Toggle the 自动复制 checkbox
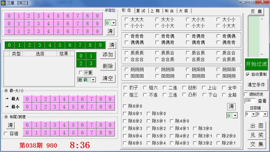The width and height of the screenshot is (270, 152). [248, 74]
